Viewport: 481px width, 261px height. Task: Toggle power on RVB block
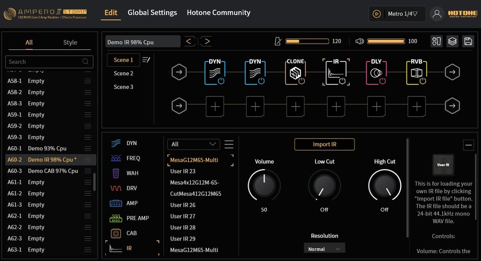tap(423, 81)
